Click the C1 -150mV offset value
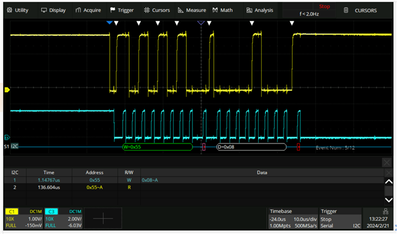 point(33,225)
